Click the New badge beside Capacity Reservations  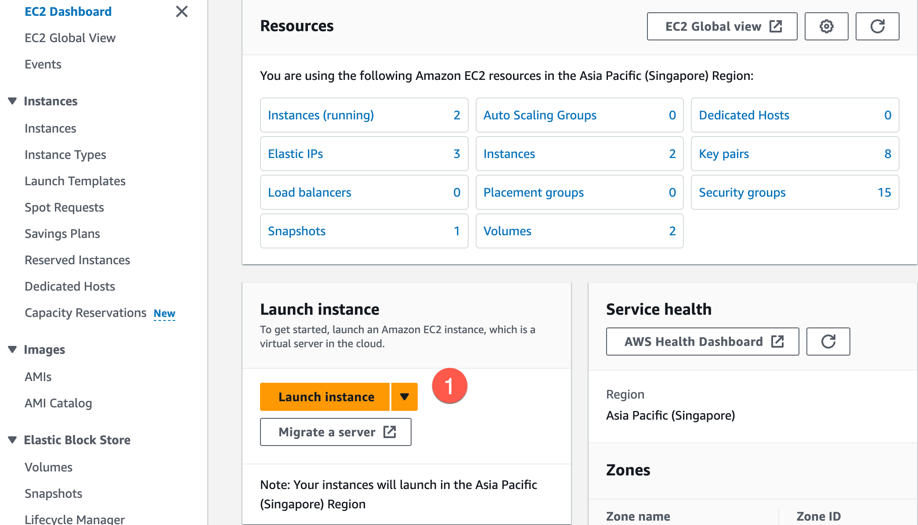tap(164, 313)
